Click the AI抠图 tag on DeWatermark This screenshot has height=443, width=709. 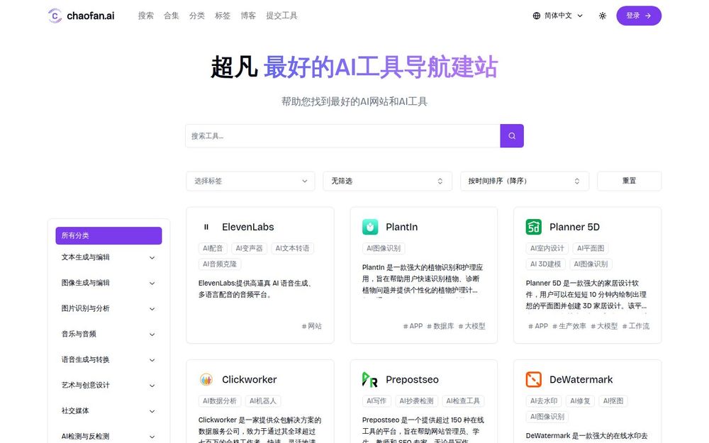[x=613, y=401]
